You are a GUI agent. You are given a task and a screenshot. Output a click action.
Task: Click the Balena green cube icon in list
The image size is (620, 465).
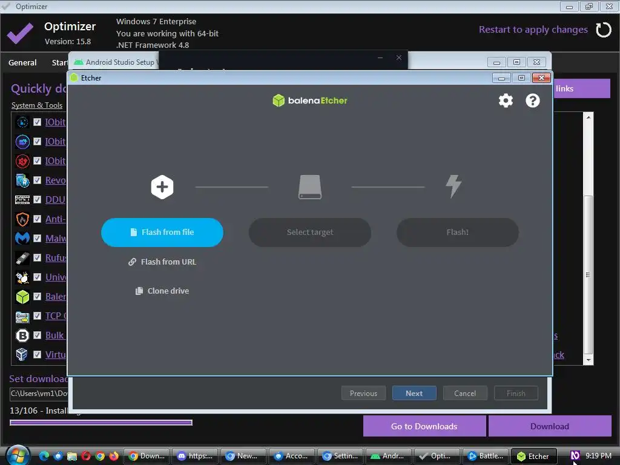click(x=22, y=297)
